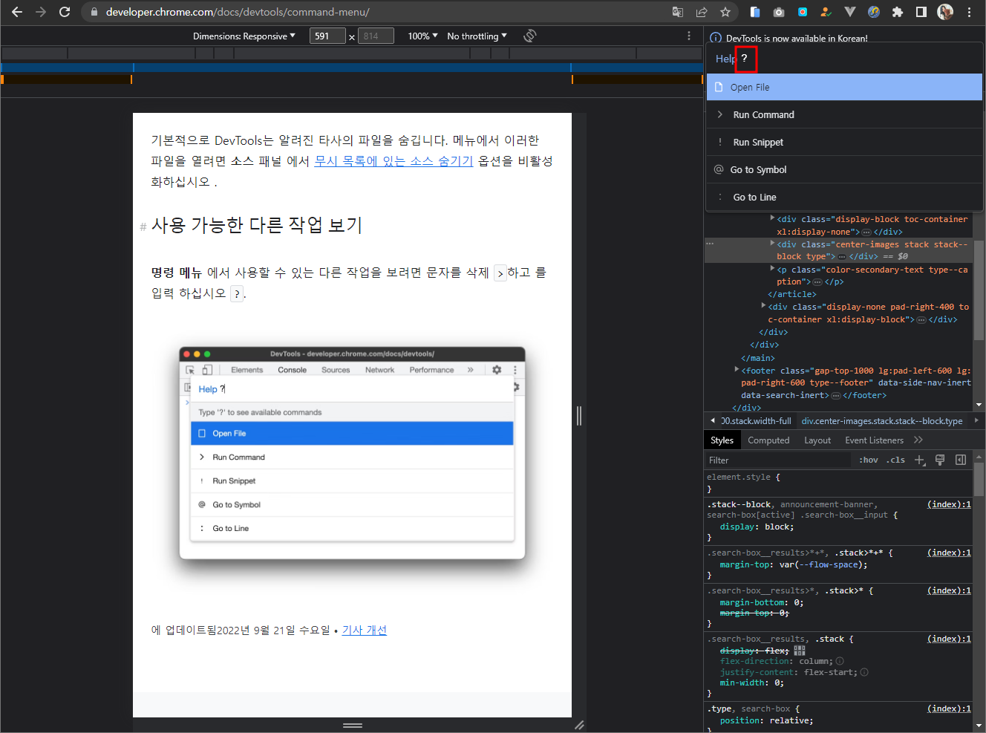Open (index):1 link for .stack--block rule

pos(949,504)
